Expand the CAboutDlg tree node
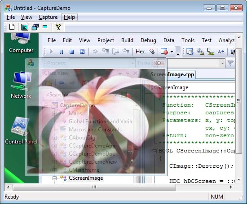 point(54,138)
